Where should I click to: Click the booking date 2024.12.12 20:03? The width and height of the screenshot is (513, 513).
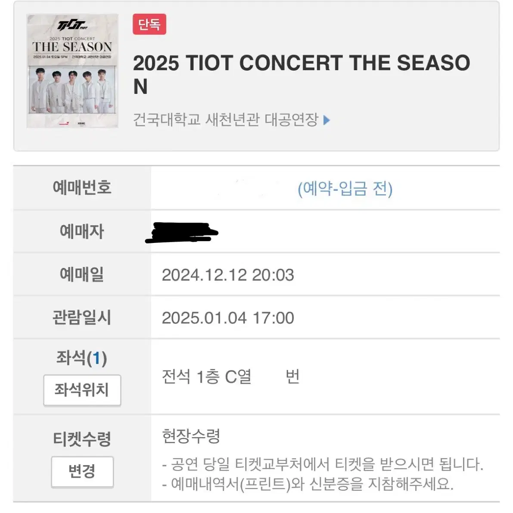(x=228, y=275)
